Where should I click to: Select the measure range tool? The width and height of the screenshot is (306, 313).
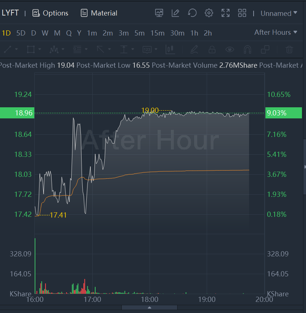[124, 49]
